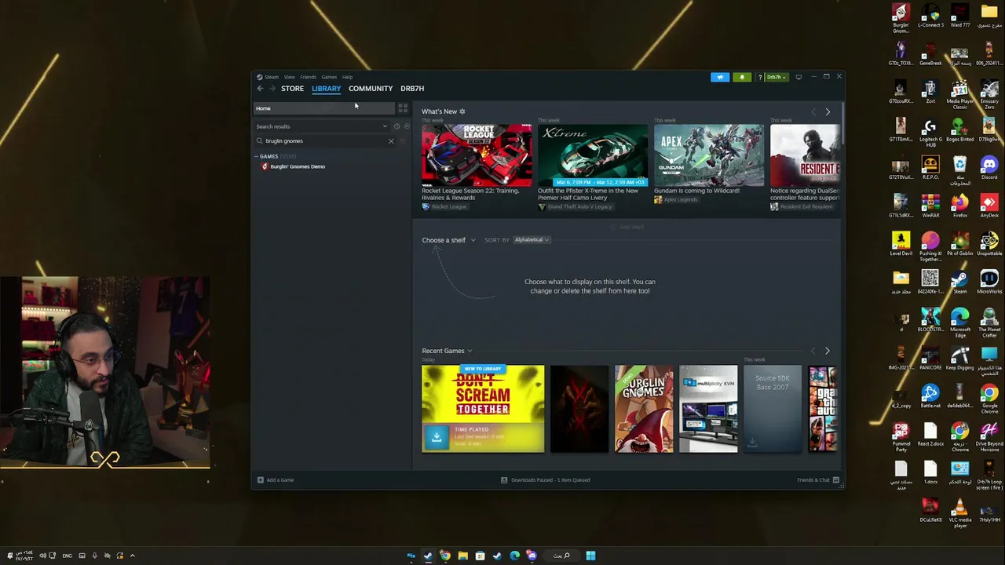1005x565 pixels.
Task: Change sort order from Alphabetical dropdown
Action: click(x=532, y=240)
